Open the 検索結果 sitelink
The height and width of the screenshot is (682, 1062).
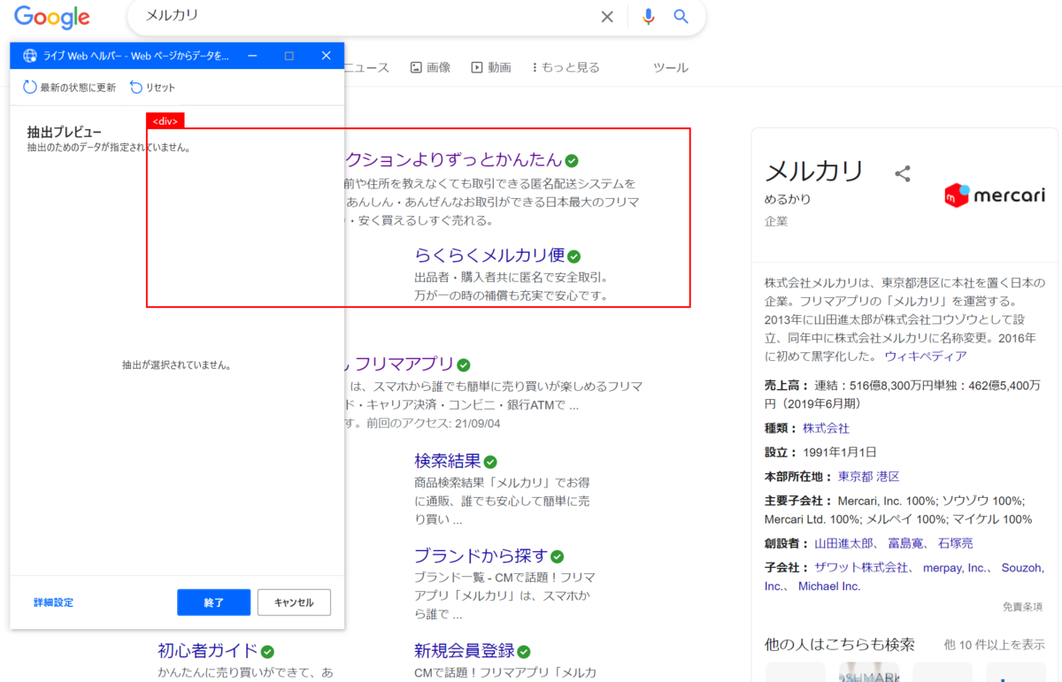pyautogui.click(x=448, y=461)
